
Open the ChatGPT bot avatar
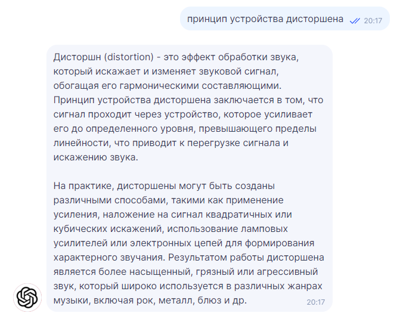[27, 298]
